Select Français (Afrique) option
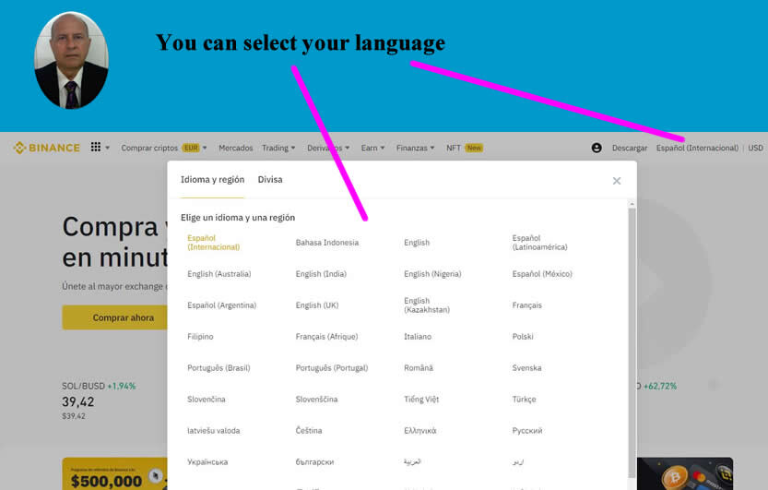The image size is (768, 490). point(326,337)
